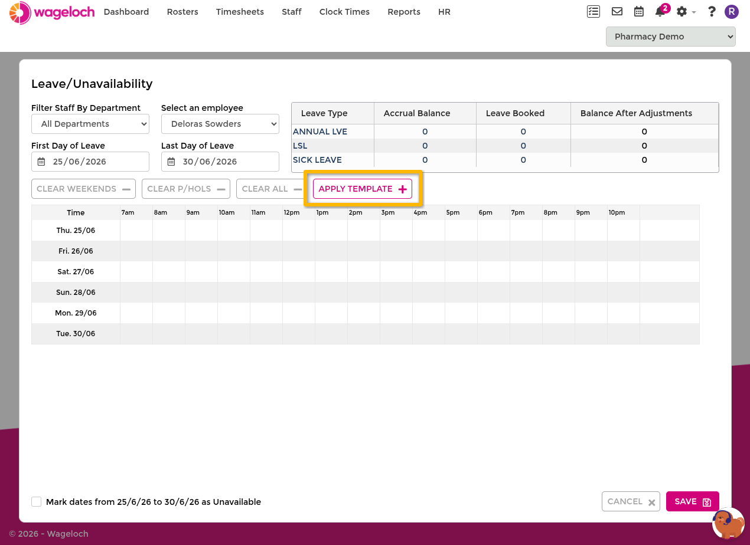Select the ANNUAL LVE leave type
This screenshot has height=545, width=750.
(320, 132)
